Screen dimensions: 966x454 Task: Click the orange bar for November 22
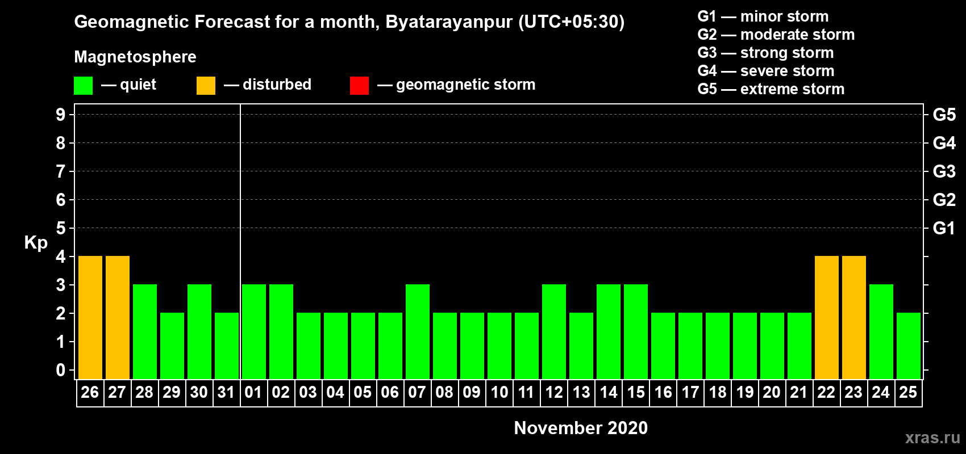[x=827, y=317]
